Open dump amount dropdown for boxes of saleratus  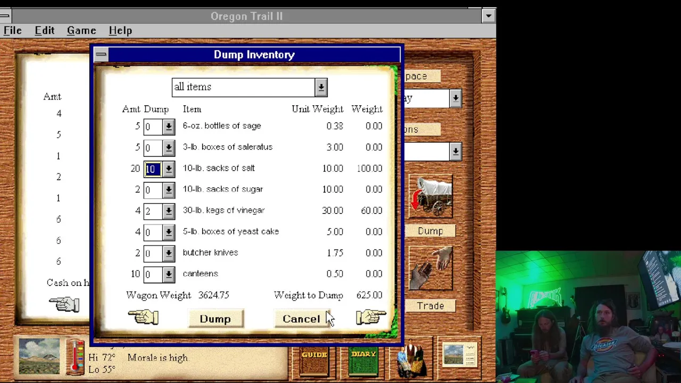coord(169,147)
